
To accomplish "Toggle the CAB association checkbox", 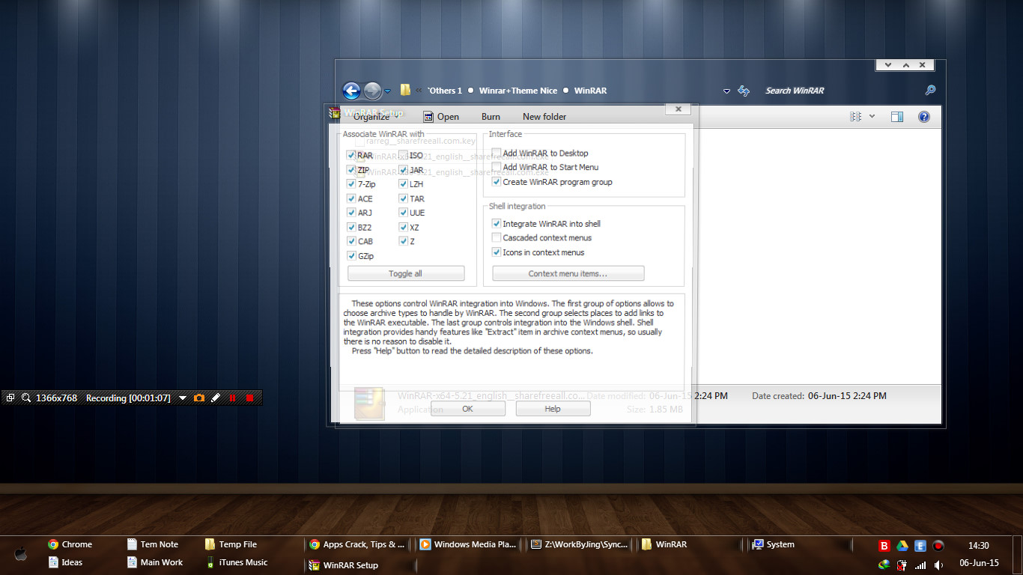I will click(351, 241).
